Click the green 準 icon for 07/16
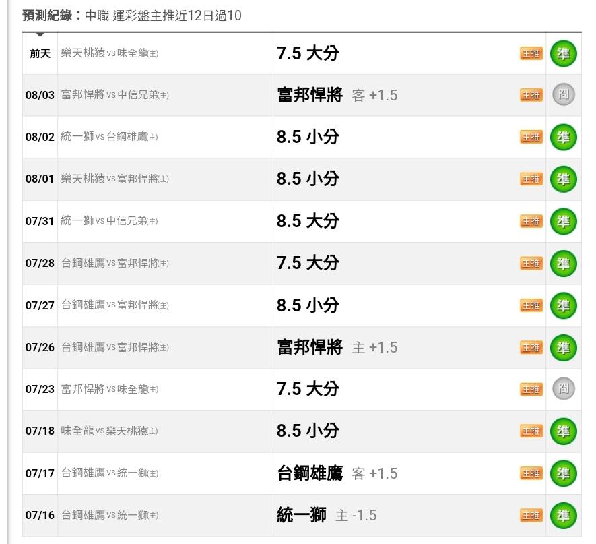The height and width of the screenshot is (544, 596). 563,516
